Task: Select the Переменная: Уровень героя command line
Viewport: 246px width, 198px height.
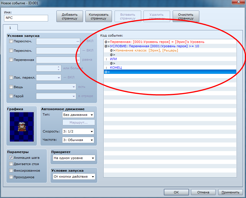Action: coord(170,42)
